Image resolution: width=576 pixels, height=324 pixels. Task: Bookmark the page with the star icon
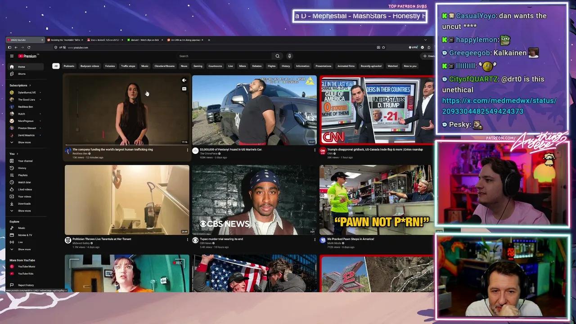tap(384, 47)
